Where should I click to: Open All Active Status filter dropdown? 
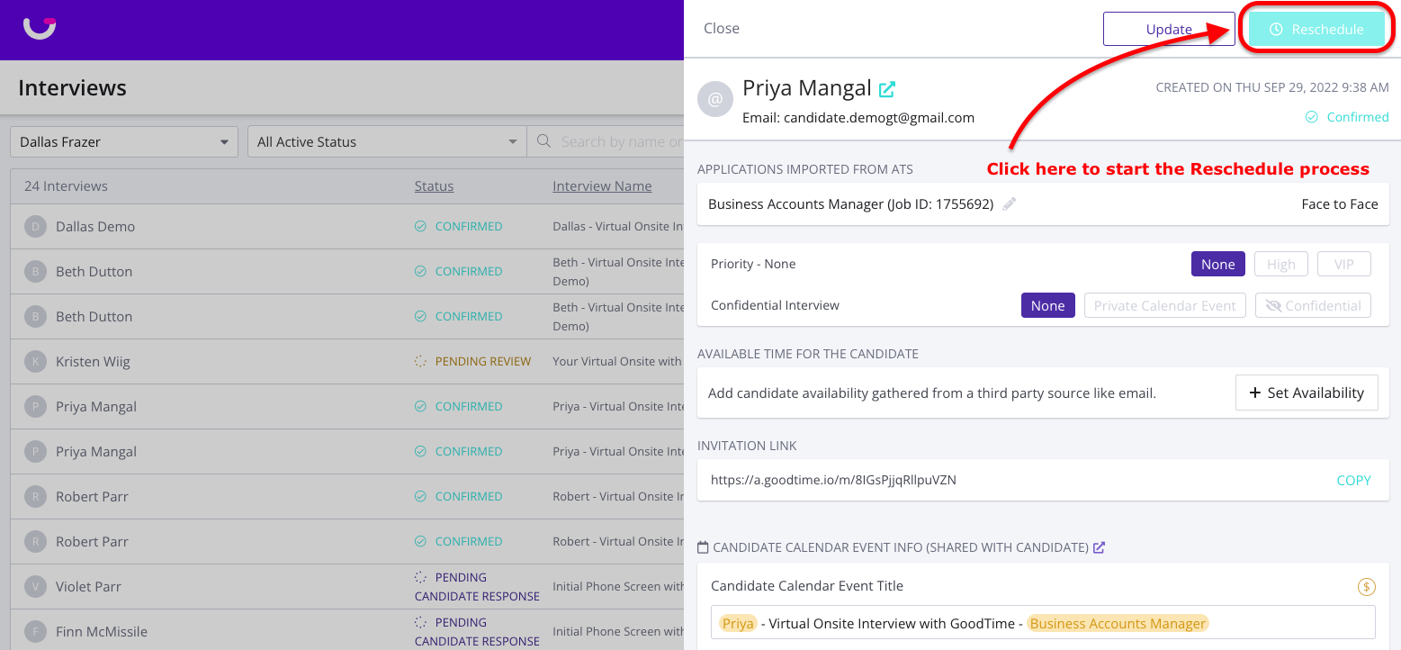(387, 141)
